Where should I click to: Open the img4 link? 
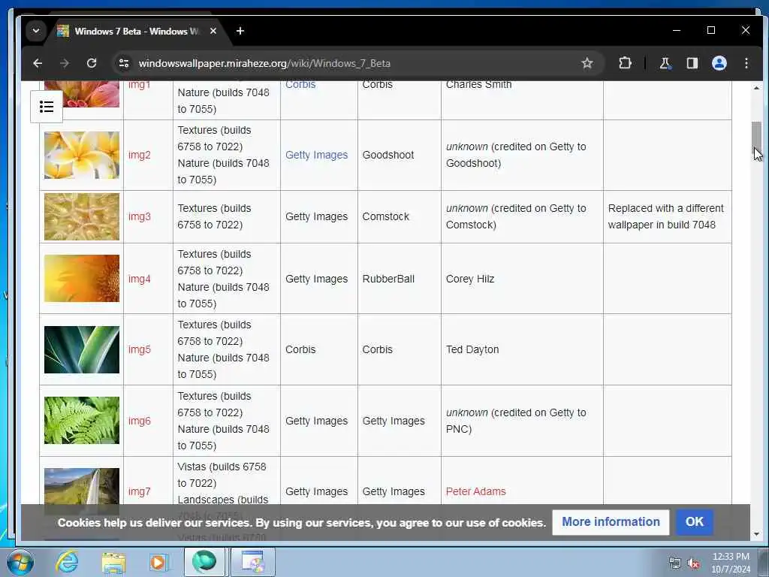[x=139, y=279]
